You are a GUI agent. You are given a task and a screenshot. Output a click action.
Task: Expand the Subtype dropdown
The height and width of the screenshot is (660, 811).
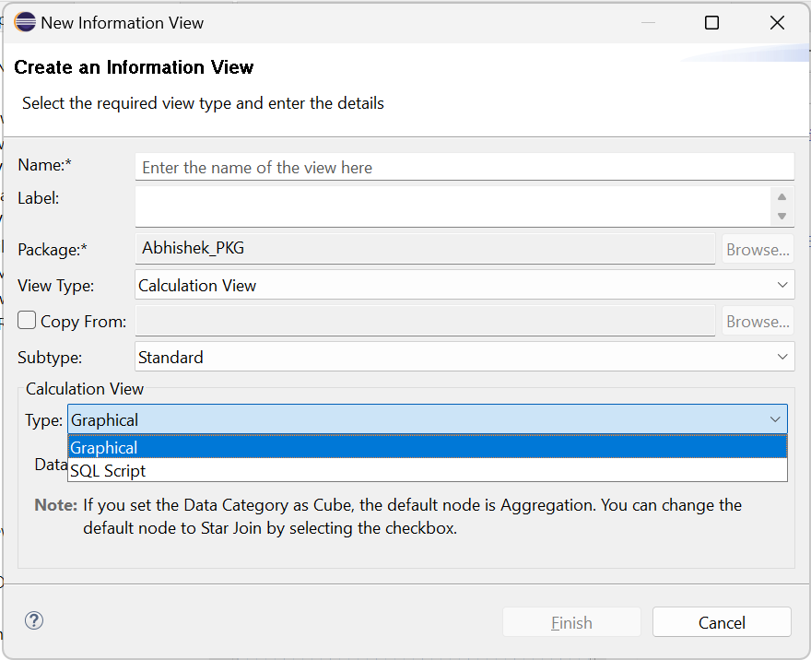[464, 358]
